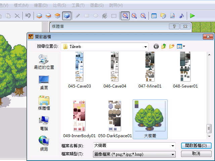Go up one folder level icon

(164, 46)
